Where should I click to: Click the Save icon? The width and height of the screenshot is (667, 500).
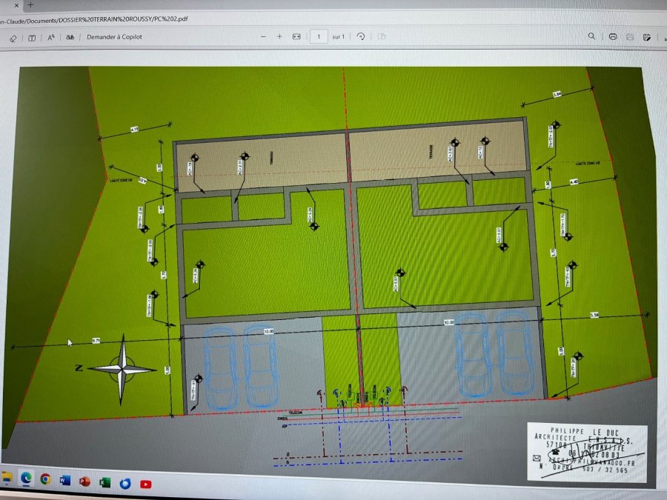pyautogui.click(x=630, y=37)
